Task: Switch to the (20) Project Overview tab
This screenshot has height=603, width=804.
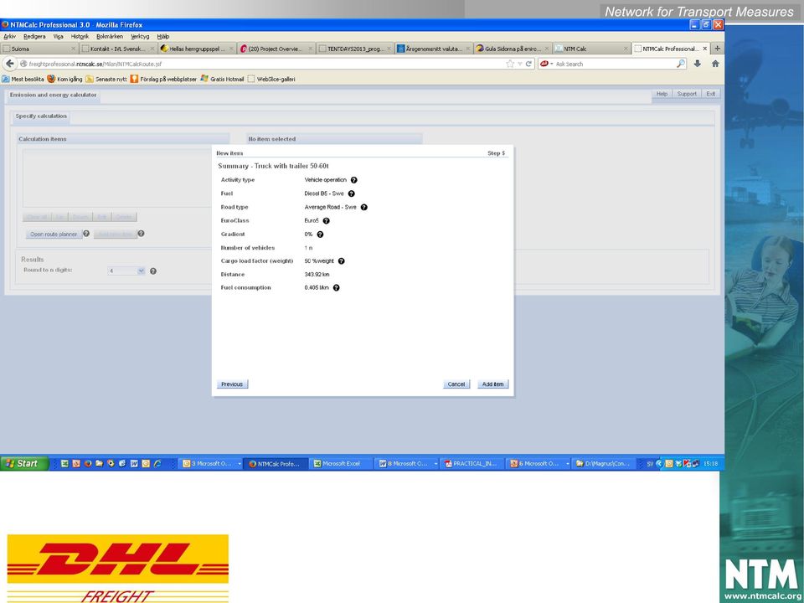Action: [276, 49]
